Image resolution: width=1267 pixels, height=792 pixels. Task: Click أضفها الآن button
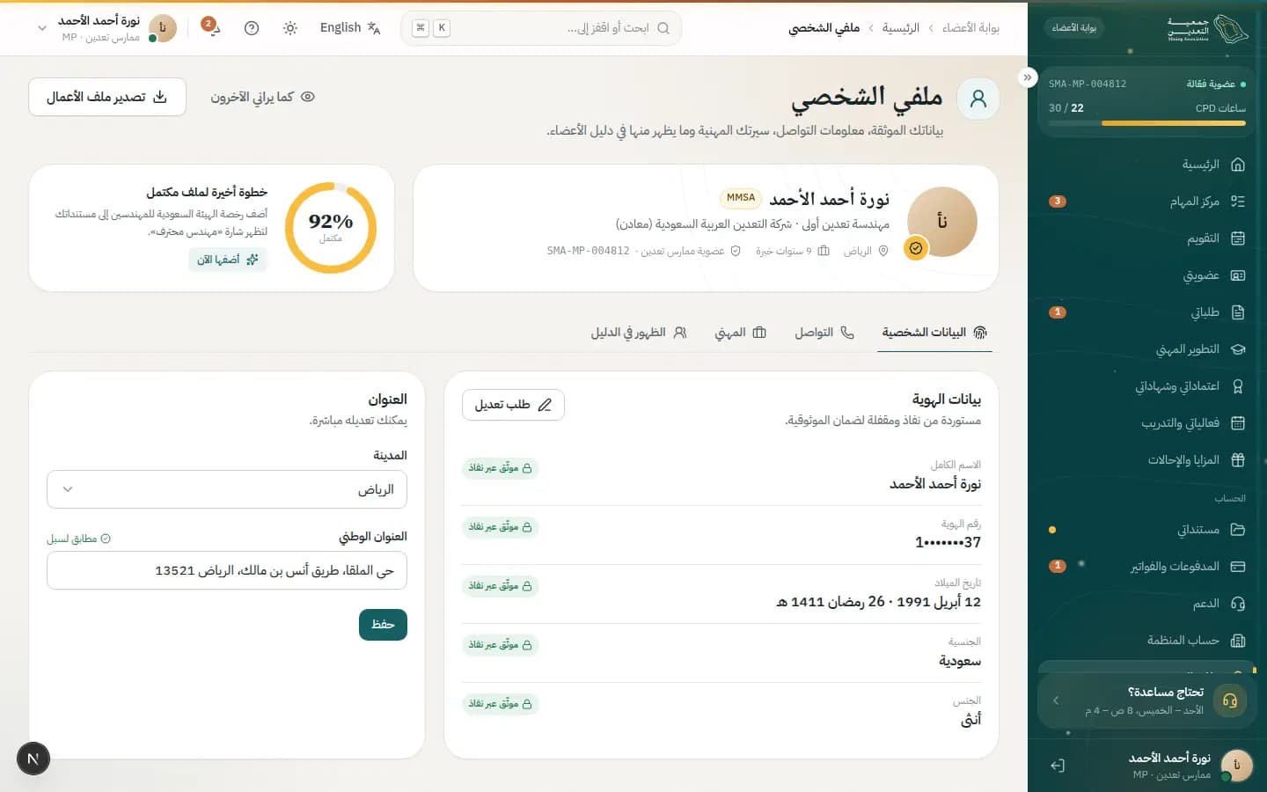pos(227,260)
